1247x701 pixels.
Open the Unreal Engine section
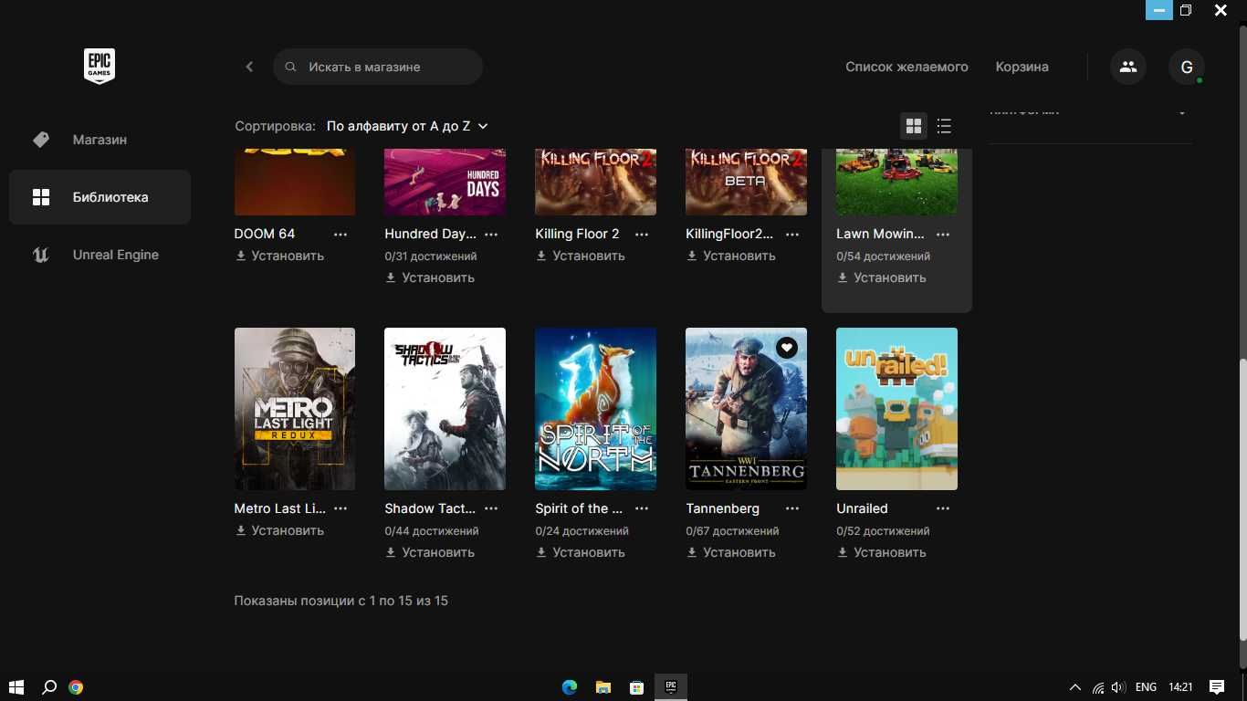(x=100, y=255)
